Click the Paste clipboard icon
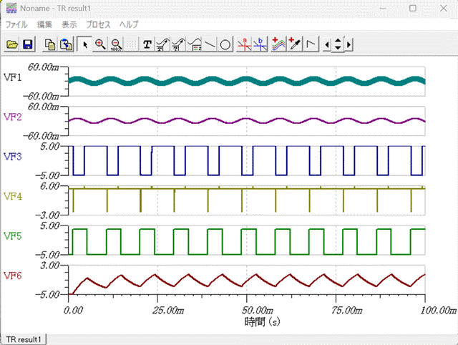 66,44
